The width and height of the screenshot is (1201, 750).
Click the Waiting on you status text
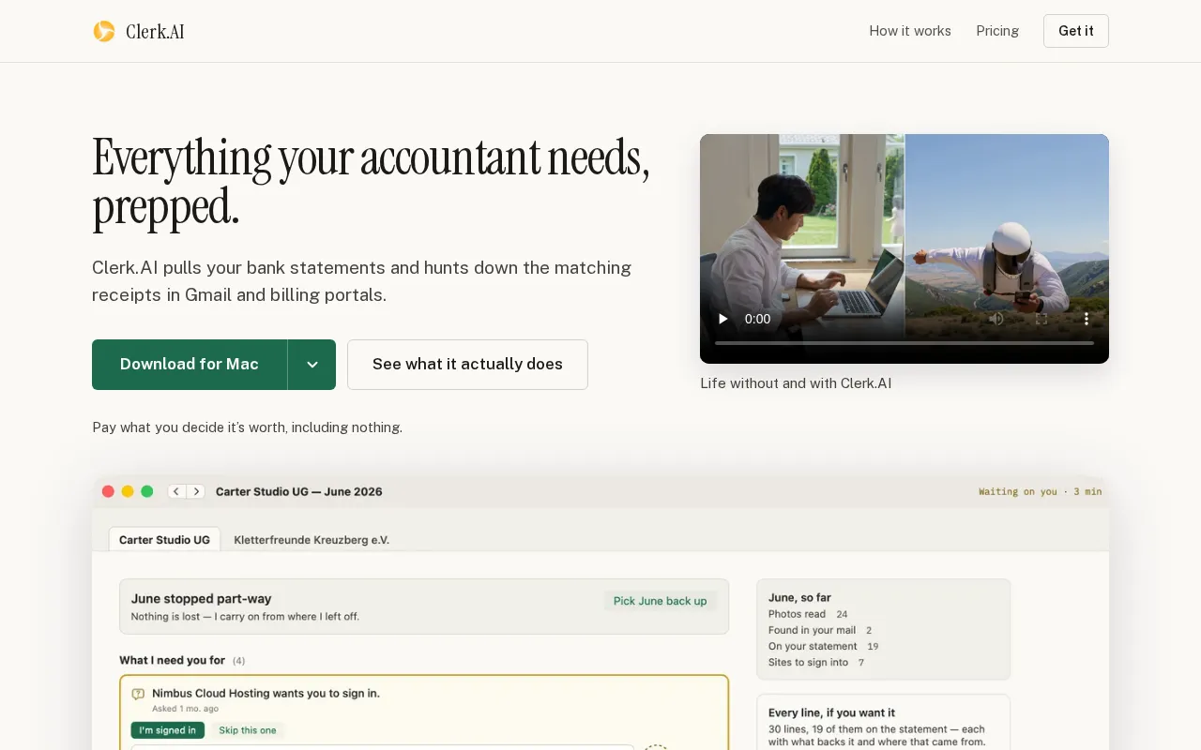click(1041, 491)
